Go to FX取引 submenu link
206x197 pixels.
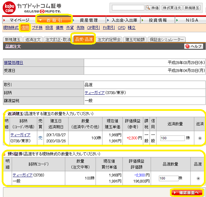(x=109, y=27)
